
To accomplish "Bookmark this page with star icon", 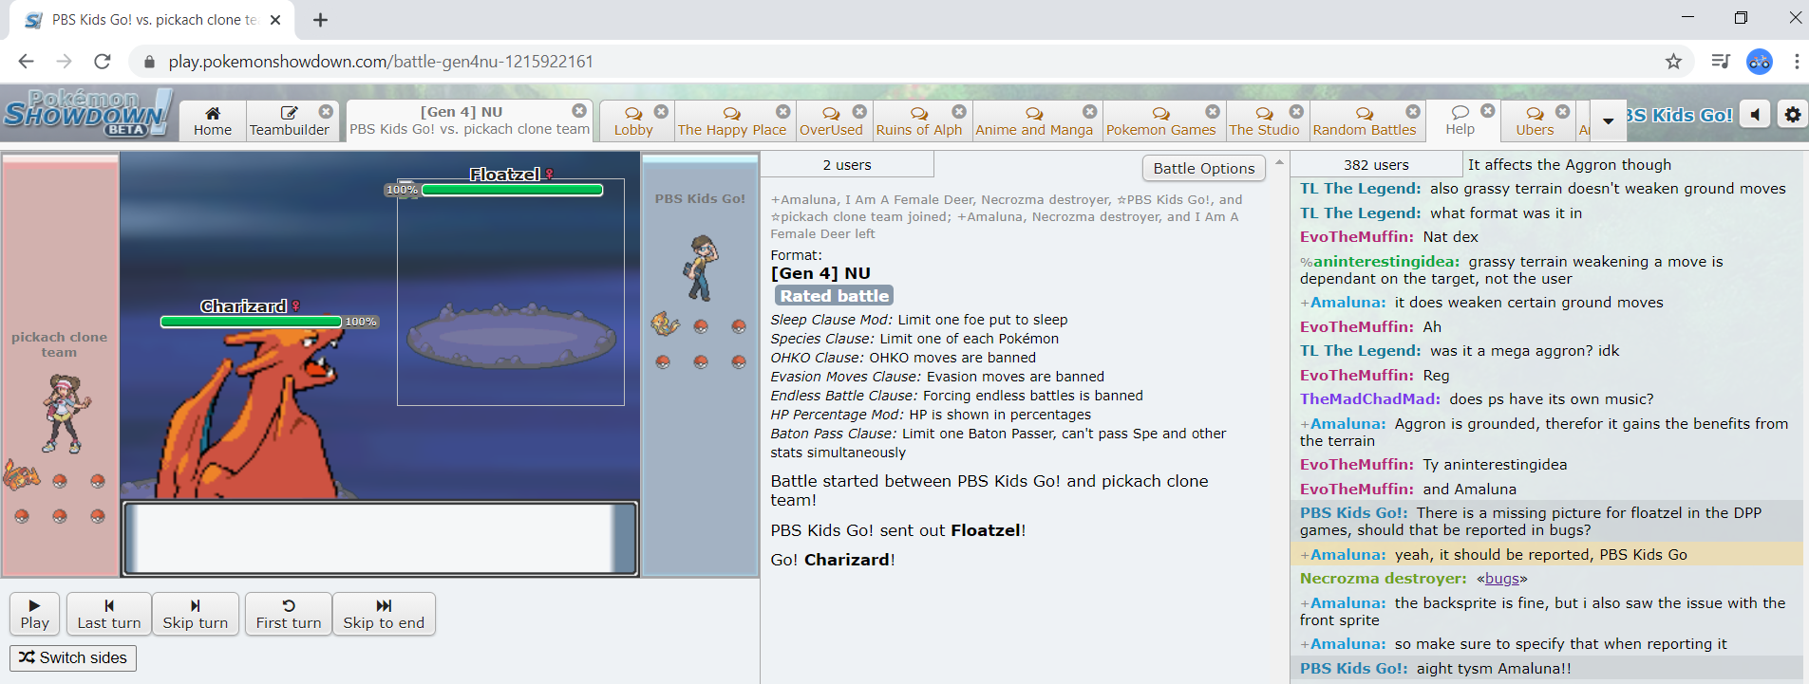I will click(1673, 62).
